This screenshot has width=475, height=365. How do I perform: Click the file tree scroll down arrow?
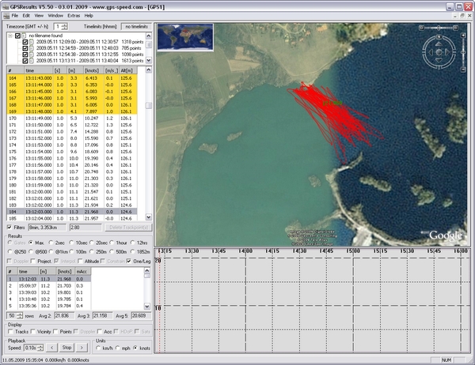[x=149, y=60]
